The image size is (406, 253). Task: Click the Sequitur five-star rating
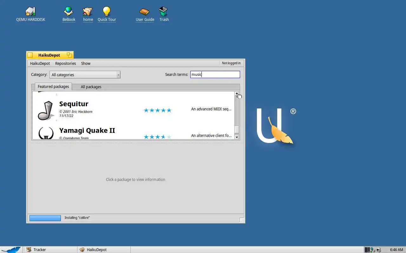[x=158, y=110]
